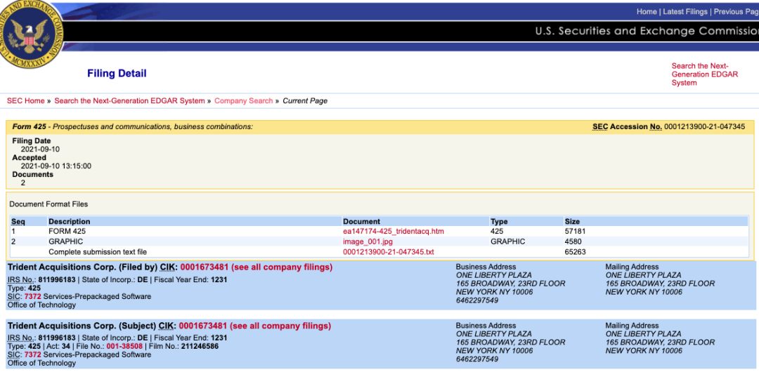Click the size value 65263
This screenshot has height=372, width=759.
point(575,252)
